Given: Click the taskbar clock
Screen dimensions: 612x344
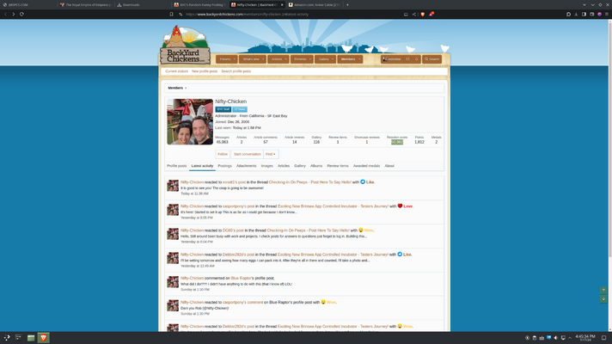Looking at the screenshot, I should point(585,338).
